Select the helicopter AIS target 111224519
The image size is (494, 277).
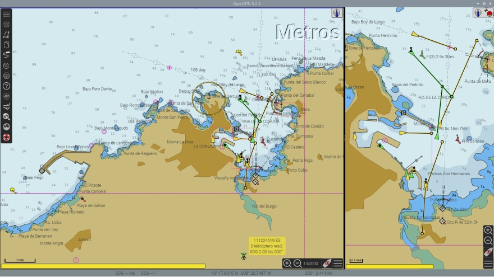pos(243,256)
